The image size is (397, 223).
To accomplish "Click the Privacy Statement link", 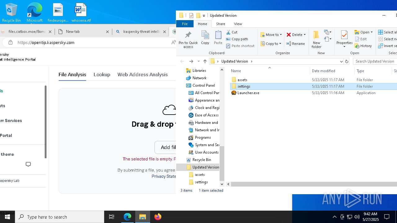I will click(x=164, y=176).
